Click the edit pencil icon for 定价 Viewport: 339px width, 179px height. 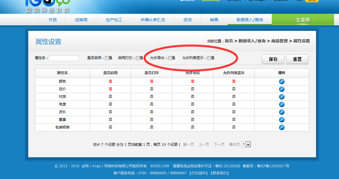point(282,89)
